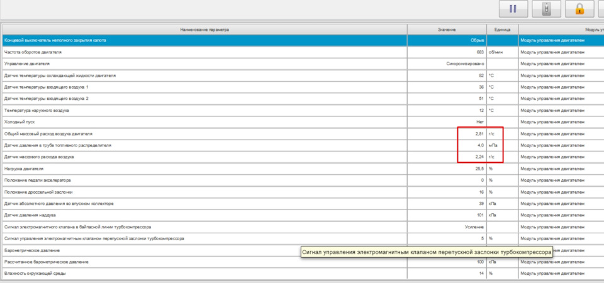Click 'Модуль управления двигателем' in the 'Нагрузка двигателя' row

point(552,169)
